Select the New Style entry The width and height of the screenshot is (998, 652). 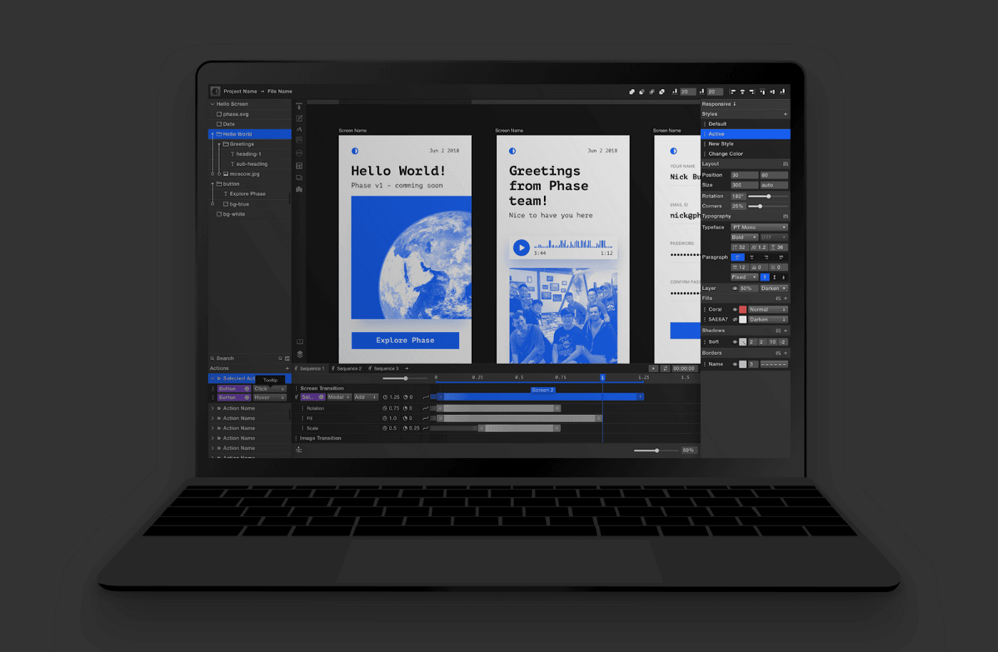[x=746, y=144]
